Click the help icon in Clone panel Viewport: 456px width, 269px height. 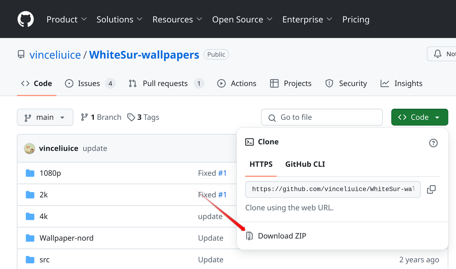click(433, 143)
